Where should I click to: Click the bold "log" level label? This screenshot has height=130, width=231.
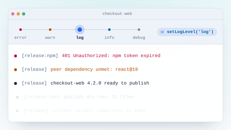(x=80, y=38)
